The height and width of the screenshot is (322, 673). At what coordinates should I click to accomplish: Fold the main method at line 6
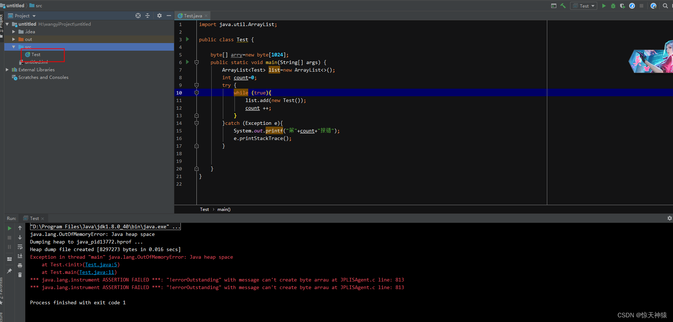(196, 62)
